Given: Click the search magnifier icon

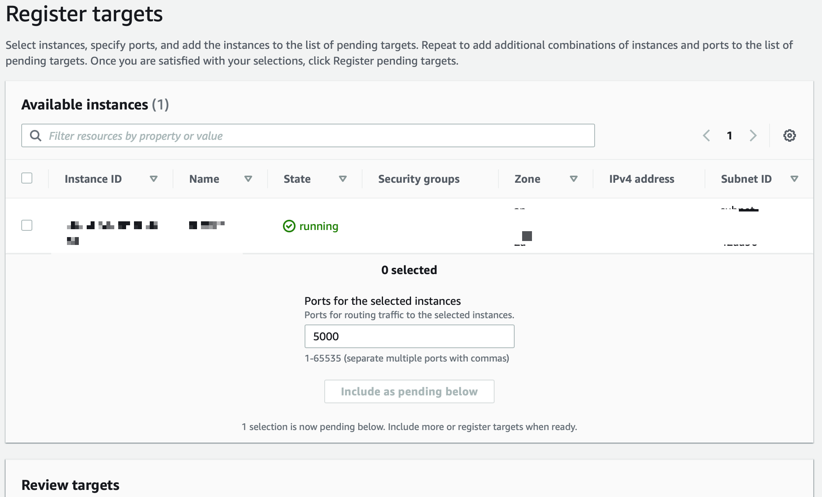Looking at the screenshot, I should coord(36,135).
